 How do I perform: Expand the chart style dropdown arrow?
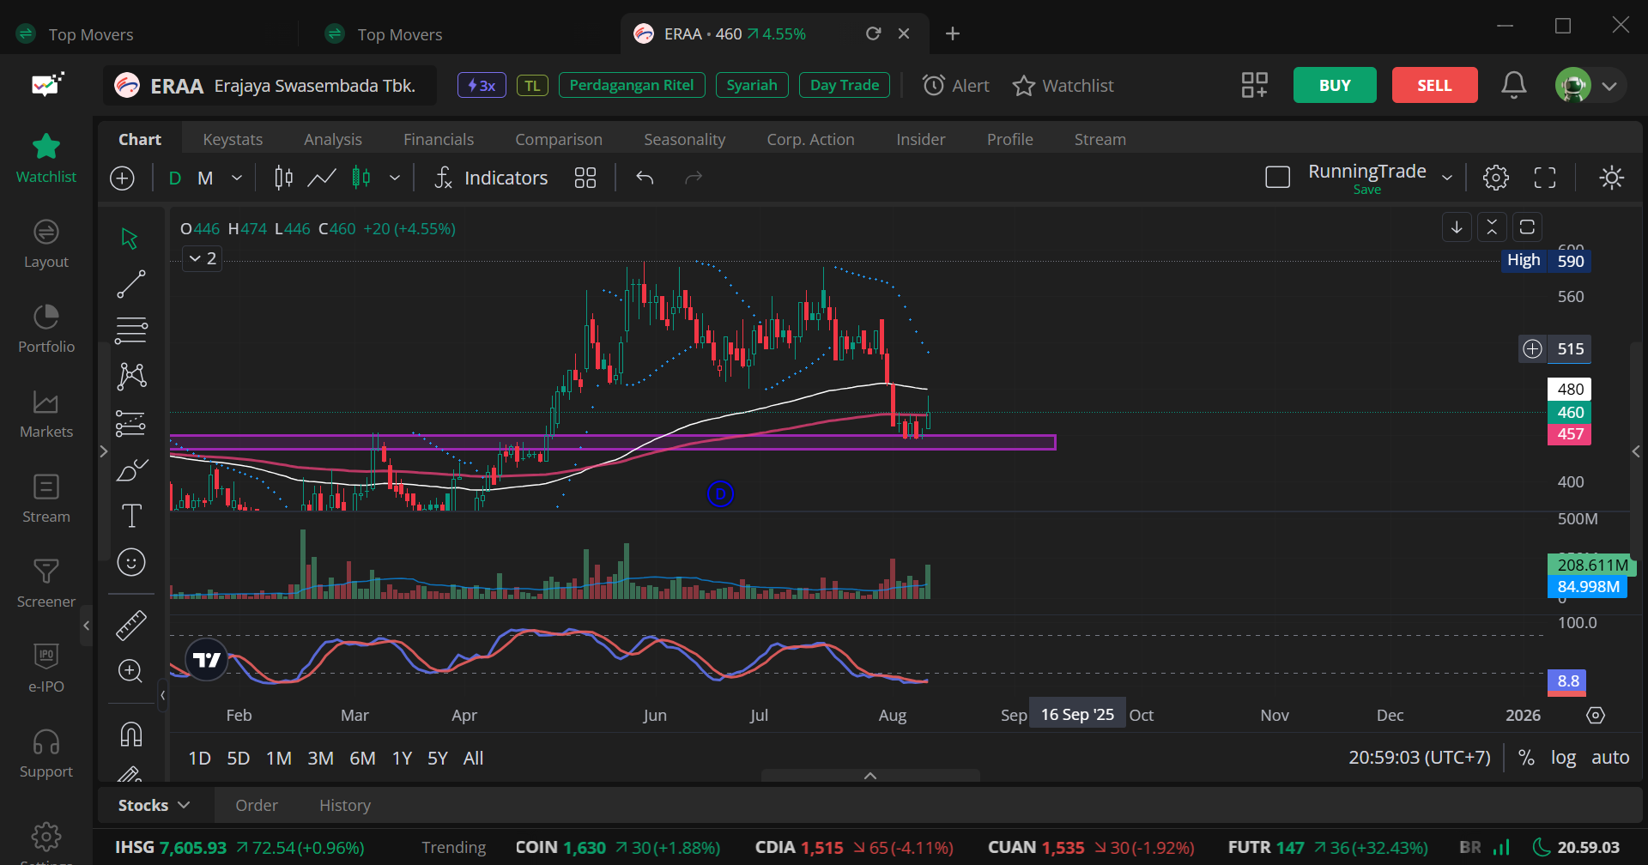[x=395, y=178]
